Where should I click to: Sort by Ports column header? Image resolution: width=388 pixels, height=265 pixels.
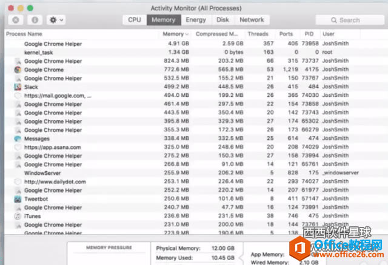point(286,34)
